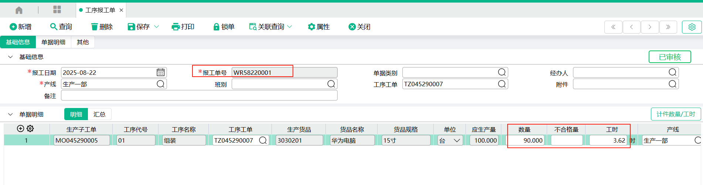Switch to the 其他 tab

(83, 42)
